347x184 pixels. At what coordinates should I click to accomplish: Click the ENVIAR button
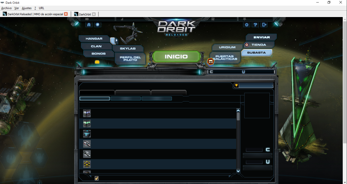click(x=262, y=37)
